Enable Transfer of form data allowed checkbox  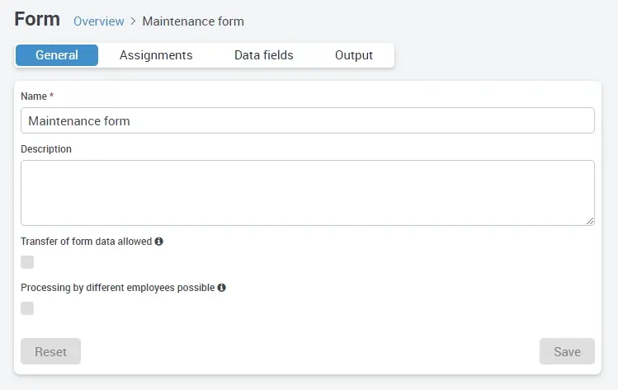tap(27, 262)
